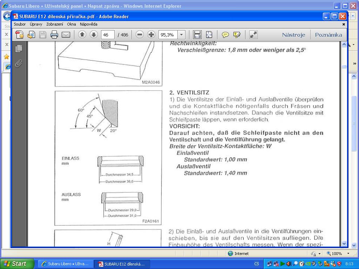
Task: Open the Úpravy menu
Action: 36,24
